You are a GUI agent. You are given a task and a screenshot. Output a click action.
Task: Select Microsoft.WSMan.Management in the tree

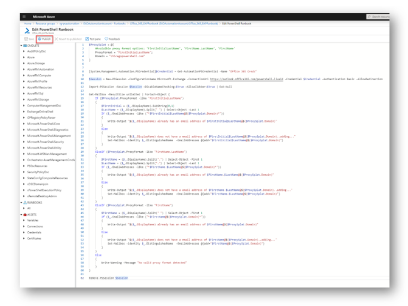(x=47, y=154)
